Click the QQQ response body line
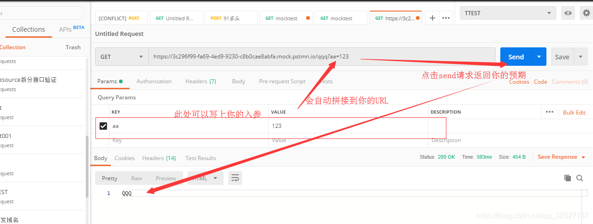 126,193
